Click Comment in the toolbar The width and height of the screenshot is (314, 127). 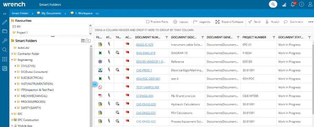point(293,22)
